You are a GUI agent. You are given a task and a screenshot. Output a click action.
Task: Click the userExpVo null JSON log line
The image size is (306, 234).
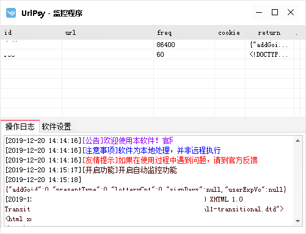point(146,189)
